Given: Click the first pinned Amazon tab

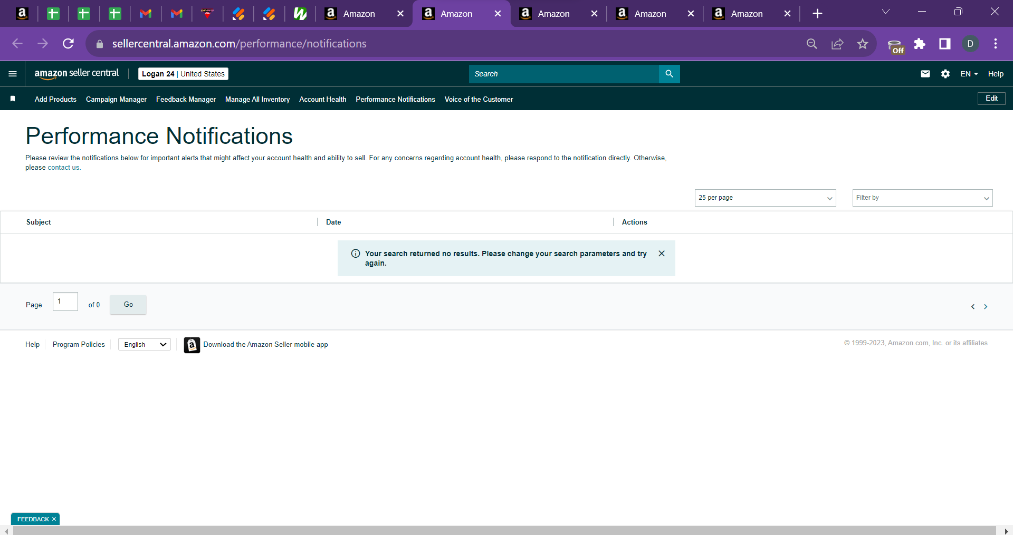Looking at the screenshot, I should (x=22, y=14).
